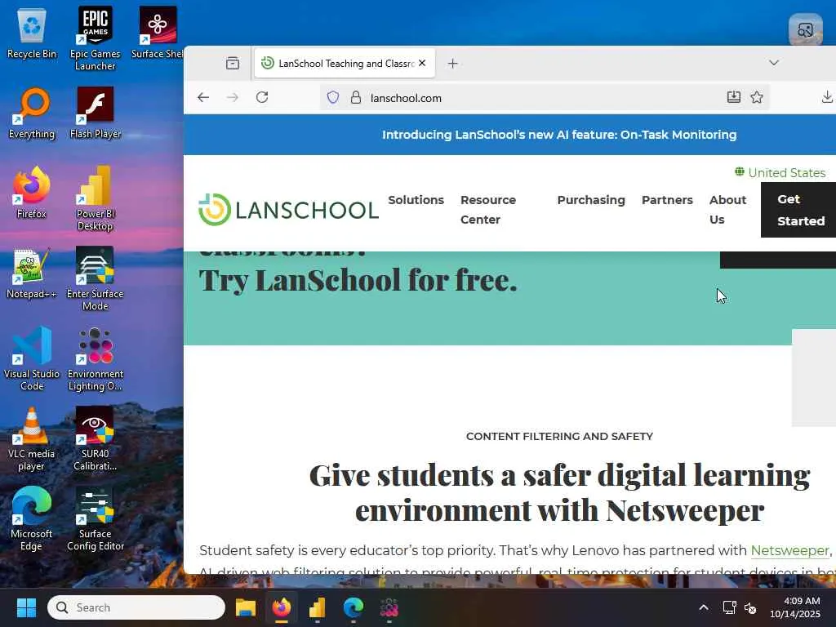Click the visual search icon on desktop

(805, 30)
